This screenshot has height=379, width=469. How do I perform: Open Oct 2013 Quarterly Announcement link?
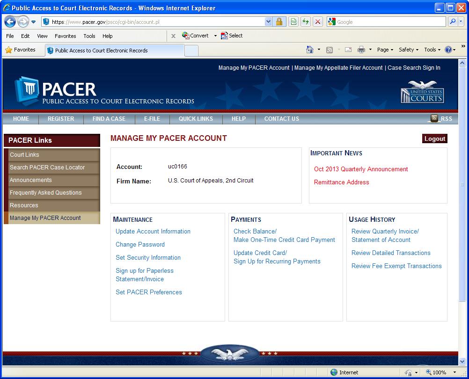pyautogui.click(x=361, y=169)
